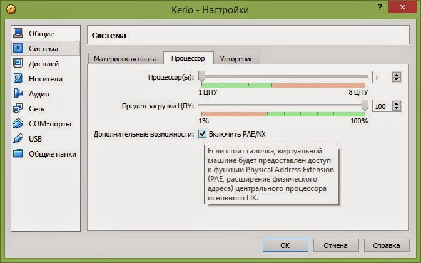This screenshot has width=421, height=263.
Task: Go to Носители settings category
Action: (46, 79)
